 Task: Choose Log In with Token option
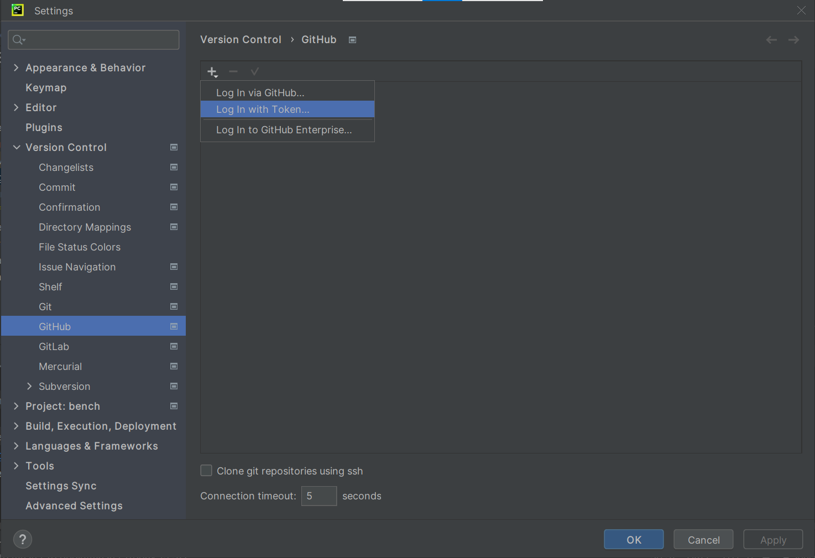[x=288, y=109]
